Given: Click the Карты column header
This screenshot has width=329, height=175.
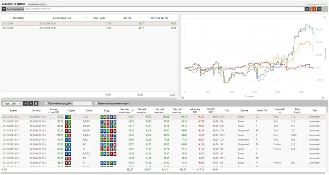Looking at the screenshot, I should pos(71,111).
